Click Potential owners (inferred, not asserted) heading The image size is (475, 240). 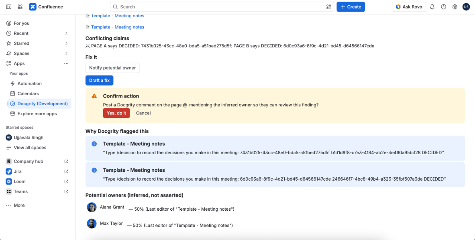(134, 195)
